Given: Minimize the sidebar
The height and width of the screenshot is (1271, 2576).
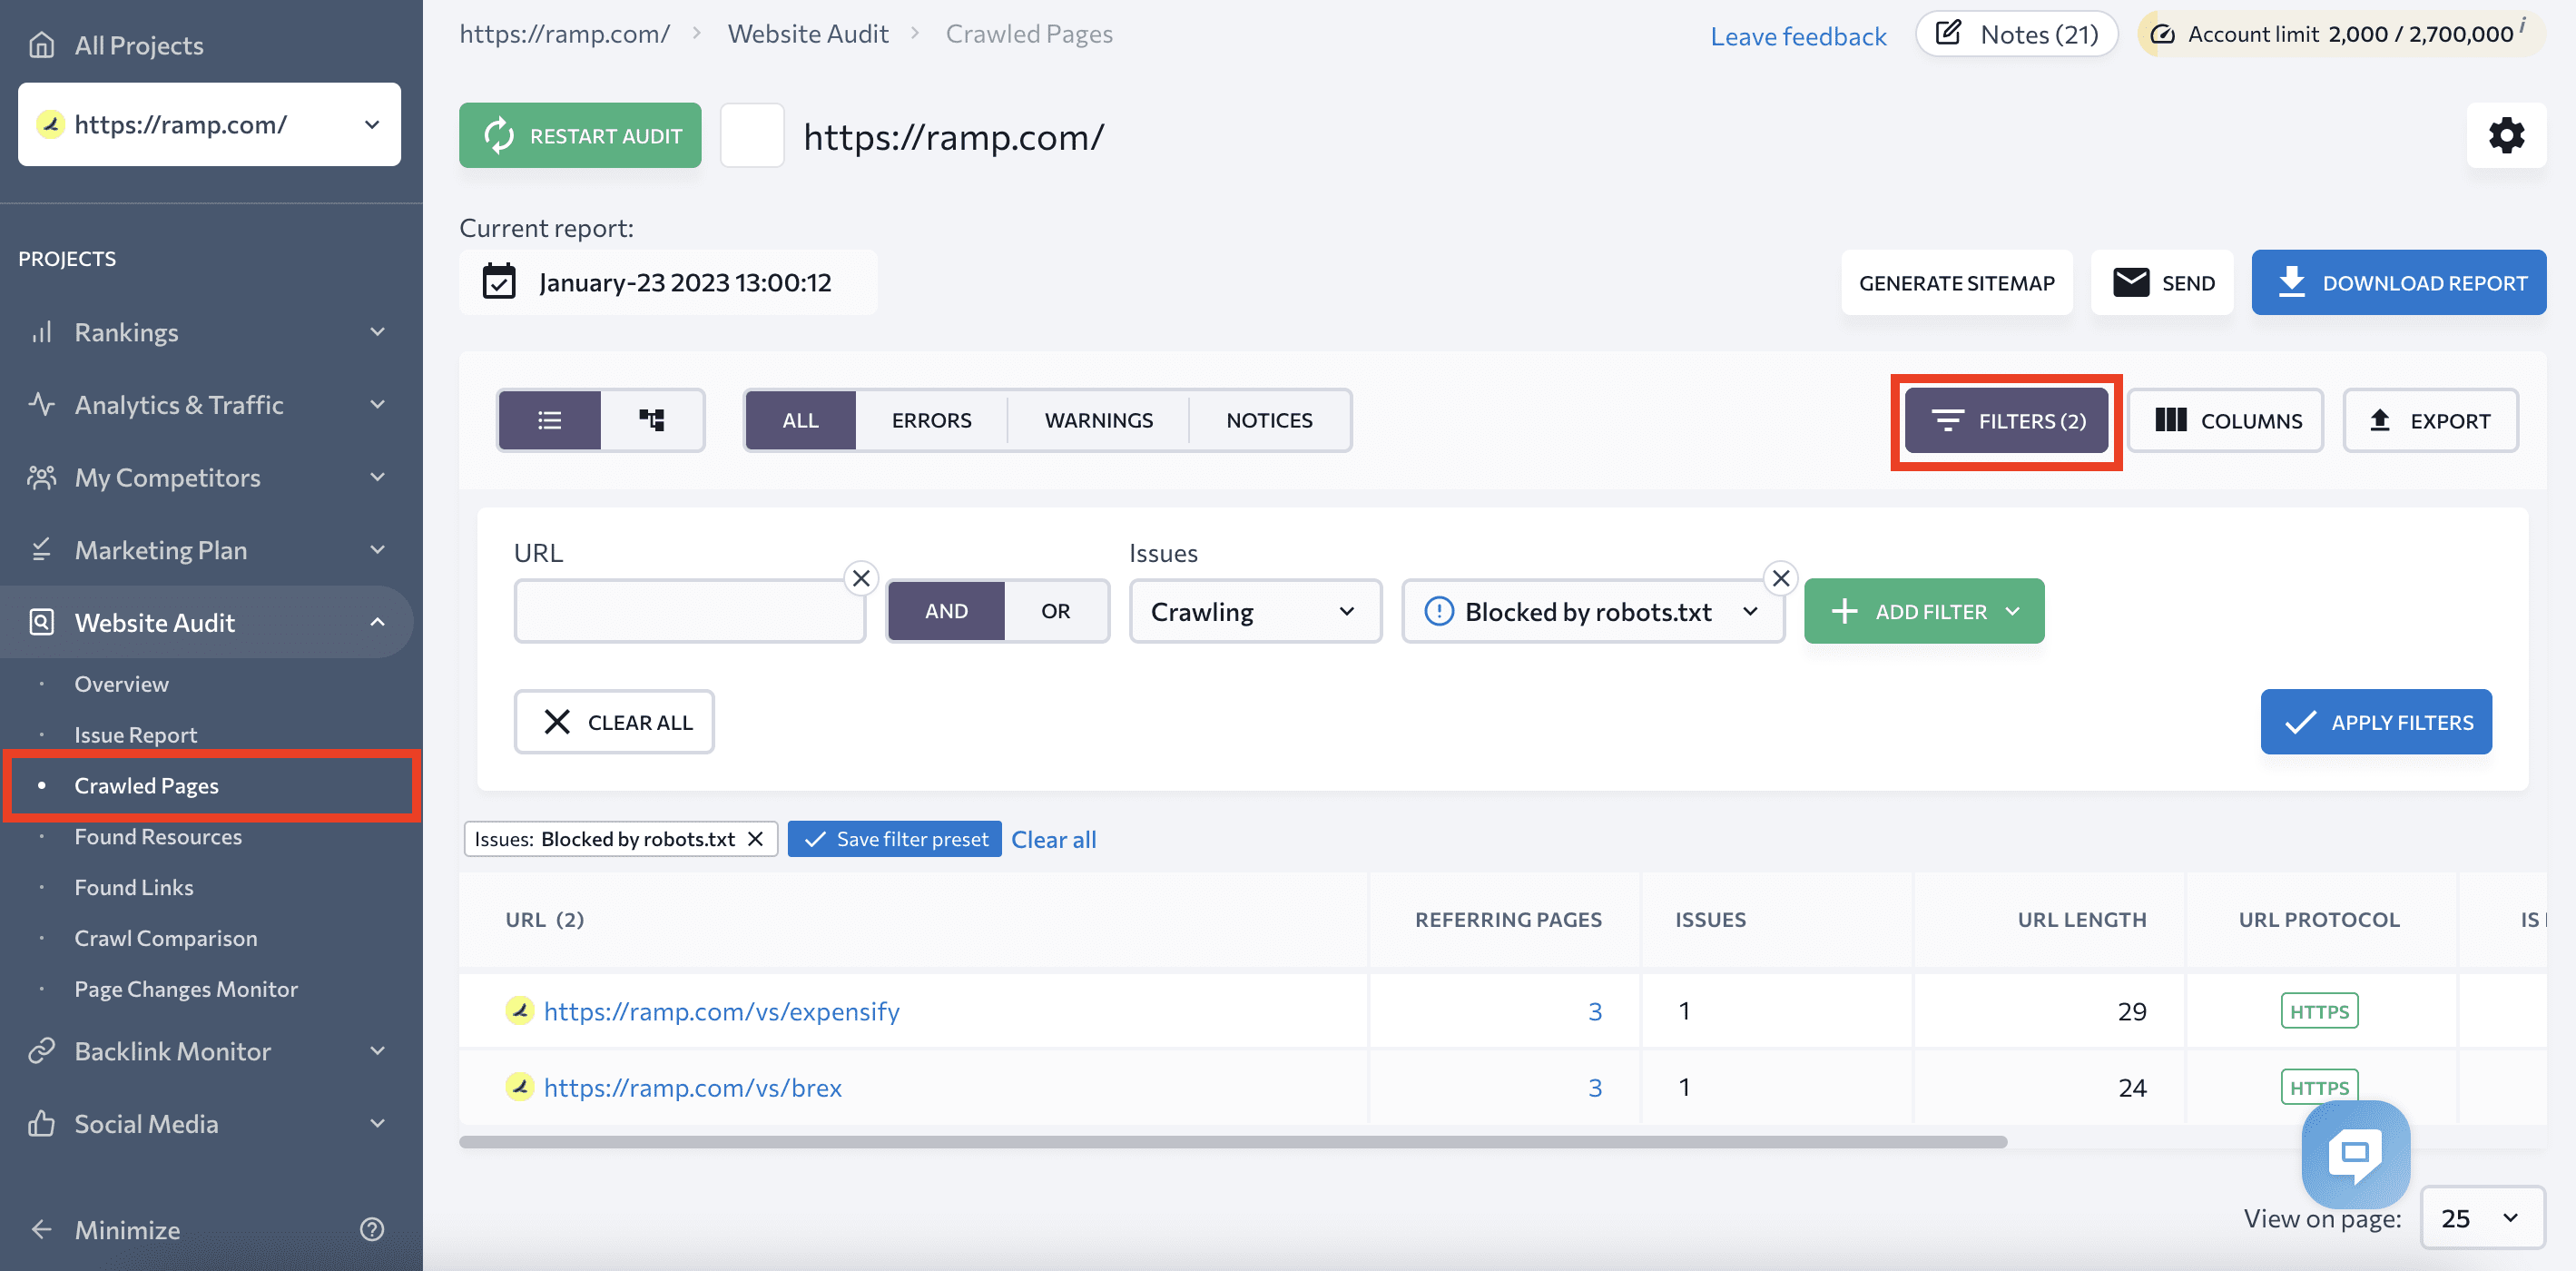Looking at the screenshot, I should click(105, 1229).
